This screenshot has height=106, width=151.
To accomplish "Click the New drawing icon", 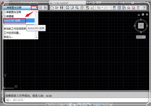I will (x=52, y=8).
